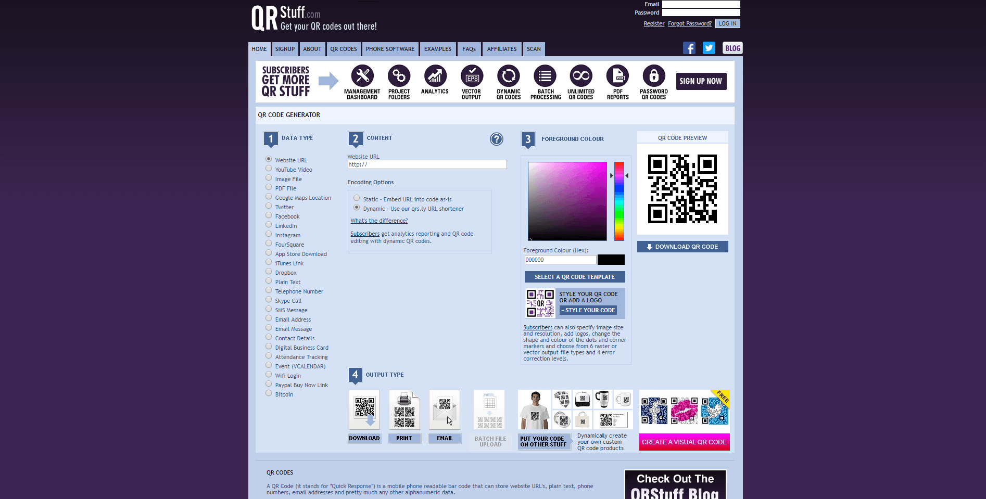Click the Foreground Colour hex field
Screen dimensions: 986x499
[560, 260]
